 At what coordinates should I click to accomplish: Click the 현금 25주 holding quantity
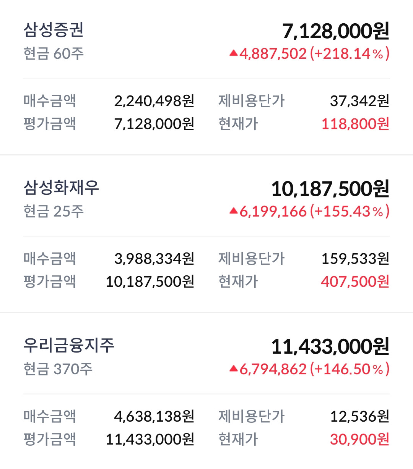(x=54, y=211)
